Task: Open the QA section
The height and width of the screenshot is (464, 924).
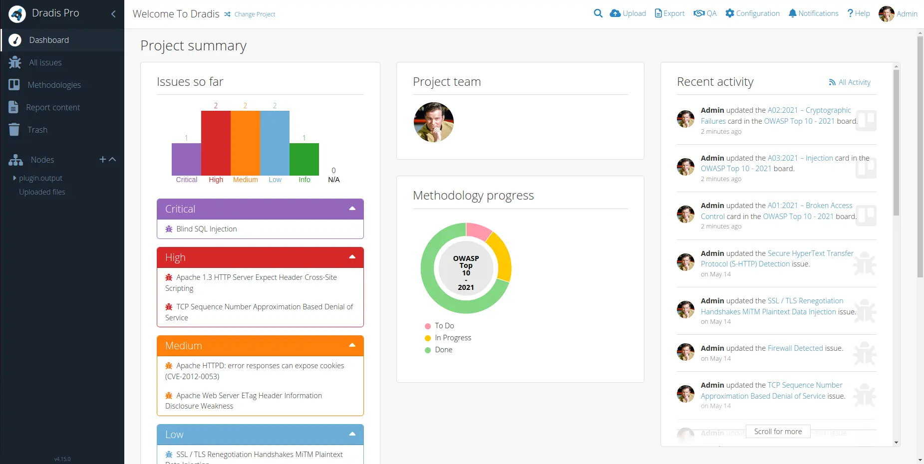Action: [x=705, y=13]
